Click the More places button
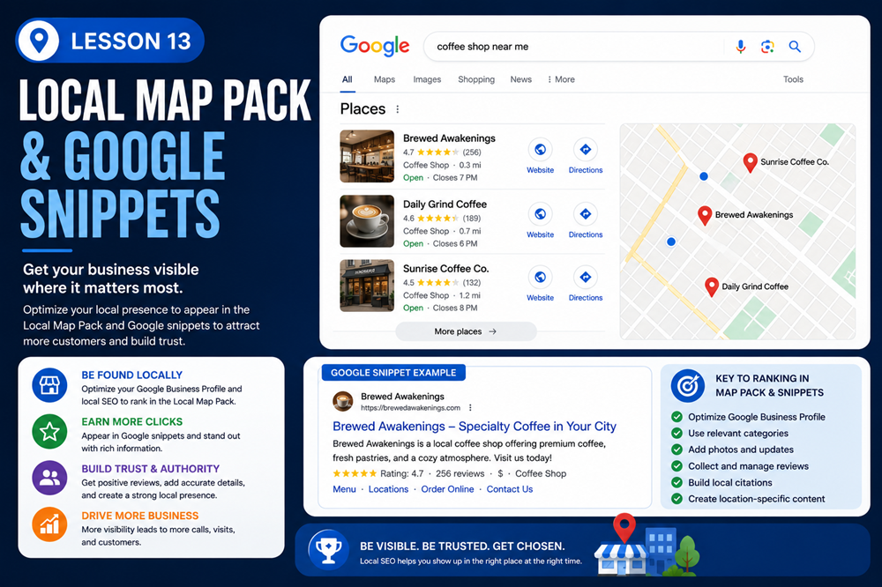The image size is (882, 587). point(466,331)
